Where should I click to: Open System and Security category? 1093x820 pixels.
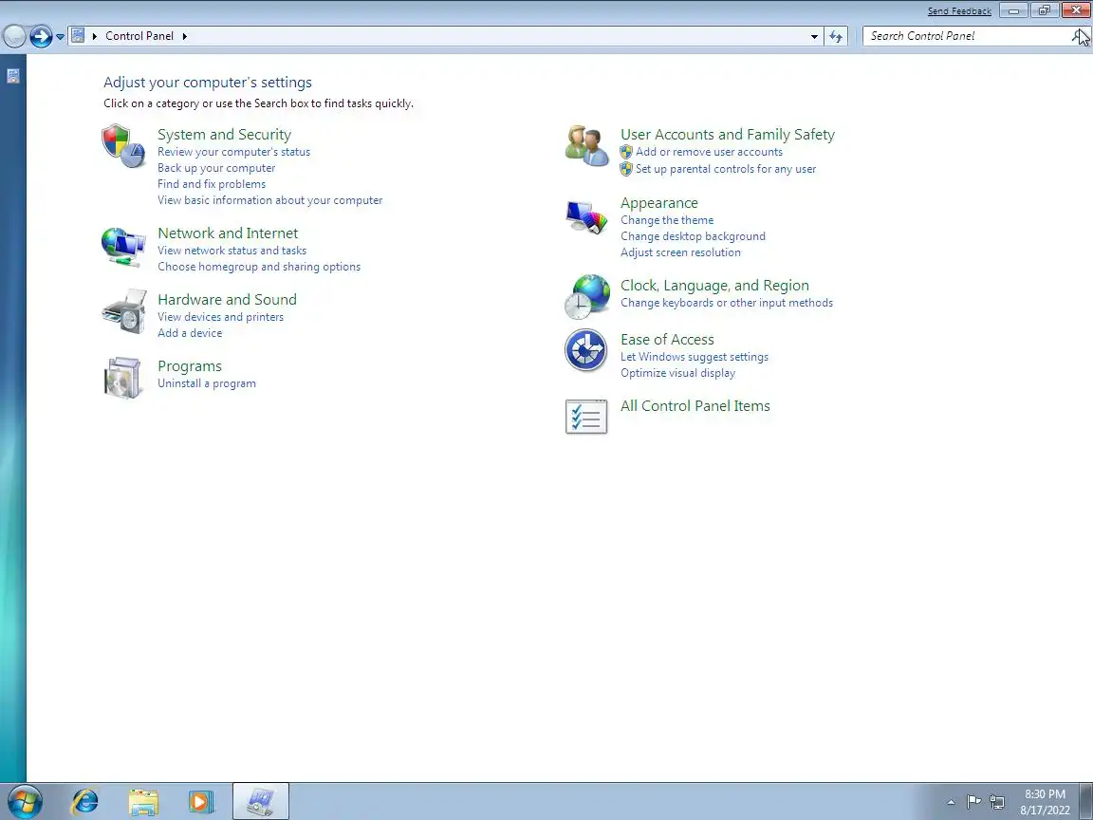(225, 135)
